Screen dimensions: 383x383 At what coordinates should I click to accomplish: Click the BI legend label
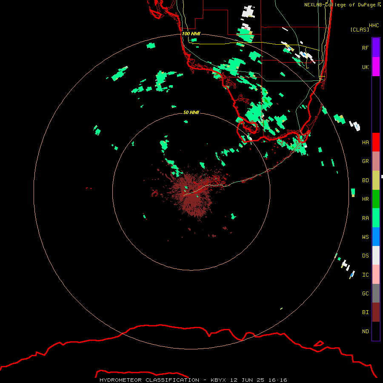click(x=366, y=312)
